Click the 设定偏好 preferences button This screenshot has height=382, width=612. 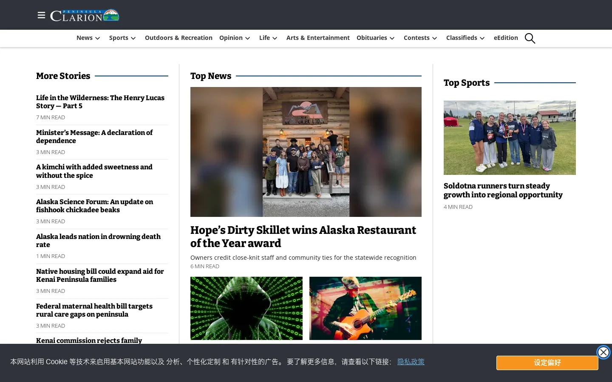click(547, 363)
